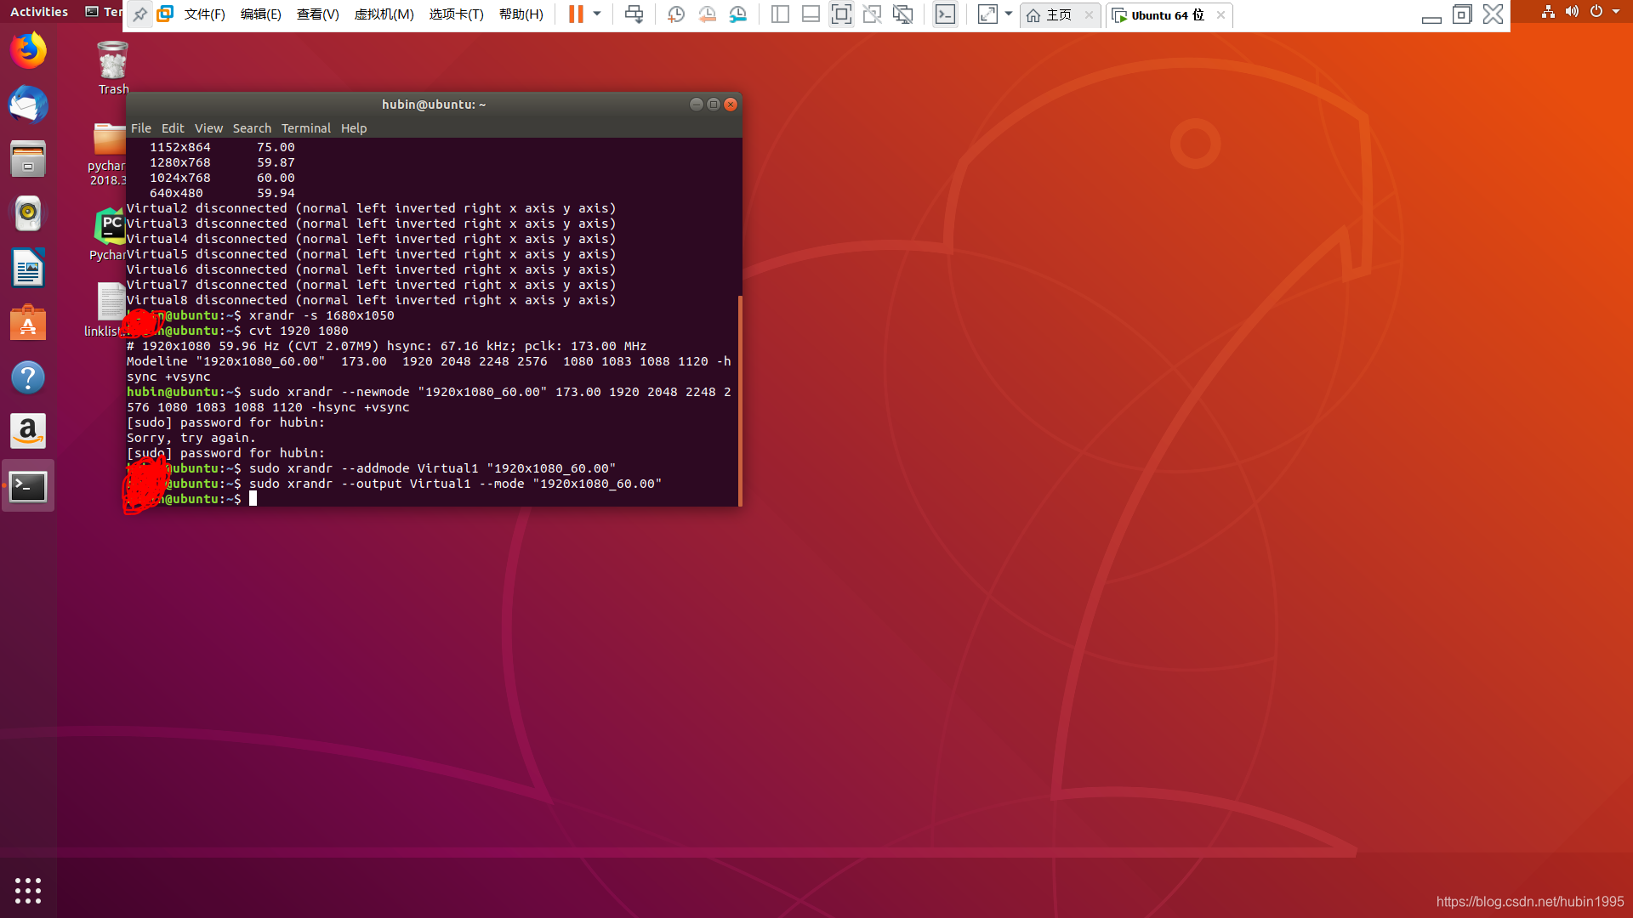The width and height of the screenshot is (1633, 918).
Task: Expand the 查看(V) view menu
Action: pos(316,14)
